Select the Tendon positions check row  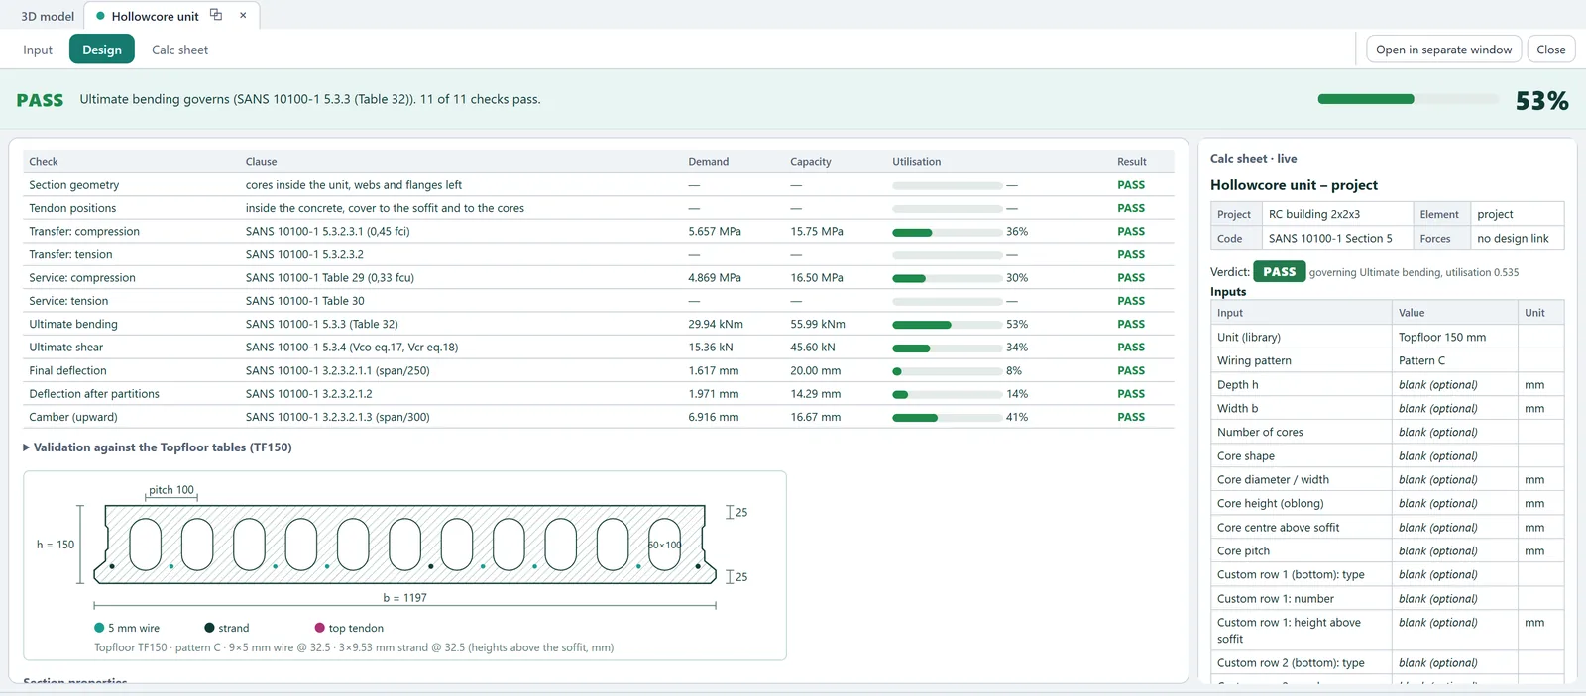pos(599,208)
